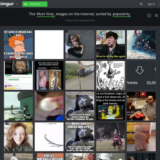The width and height of the screenshot is (160, 160).
Task: Open the jousting knight on horse thumbnail
Action: point(110,137)
